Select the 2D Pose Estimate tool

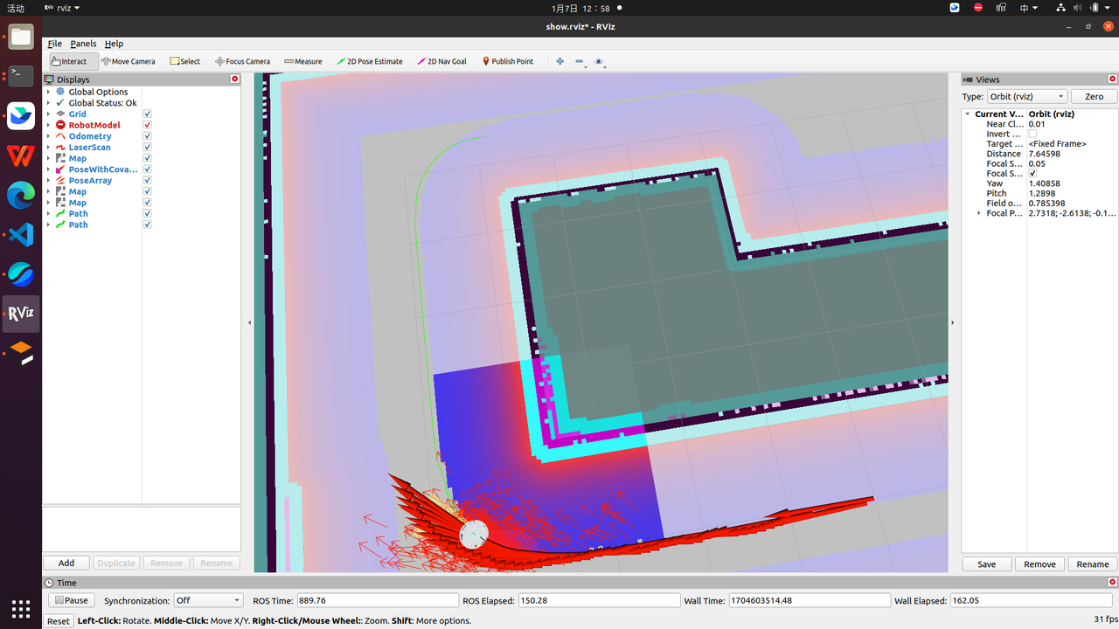click(x=370, y=61)
